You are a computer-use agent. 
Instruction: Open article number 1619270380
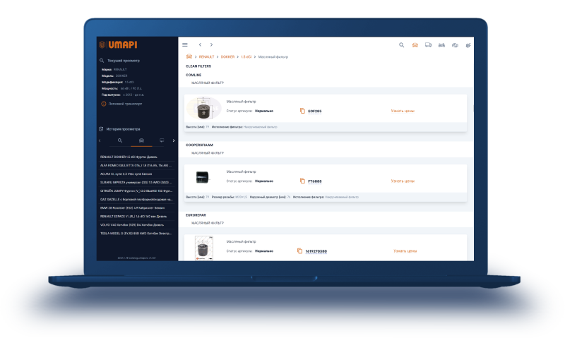(x=316, y=251)
